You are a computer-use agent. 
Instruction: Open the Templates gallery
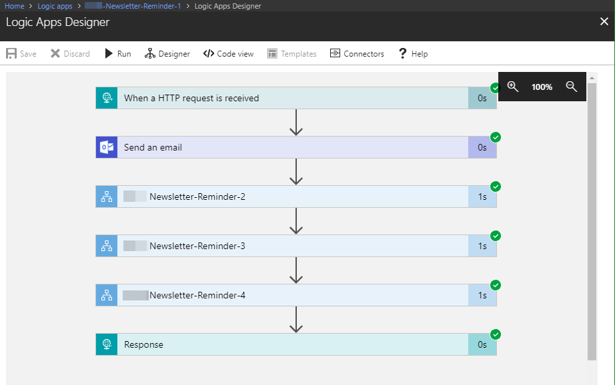[x=291, y=53]
